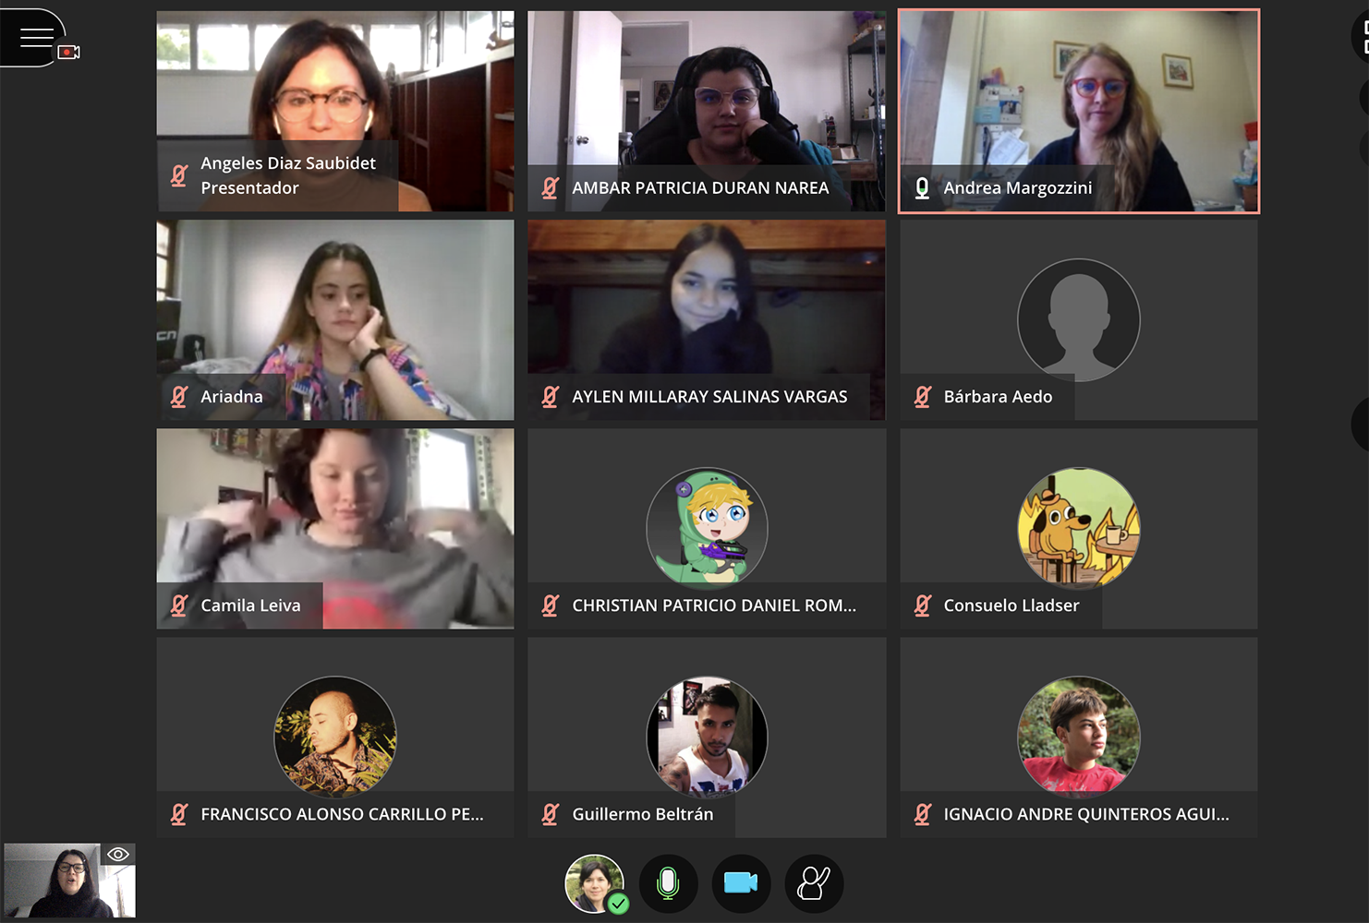Click Consuelo Lladser's muted mic icon

[922, 605]
